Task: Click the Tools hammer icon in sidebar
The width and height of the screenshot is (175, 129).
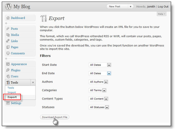Action: (x=8, y=82)
